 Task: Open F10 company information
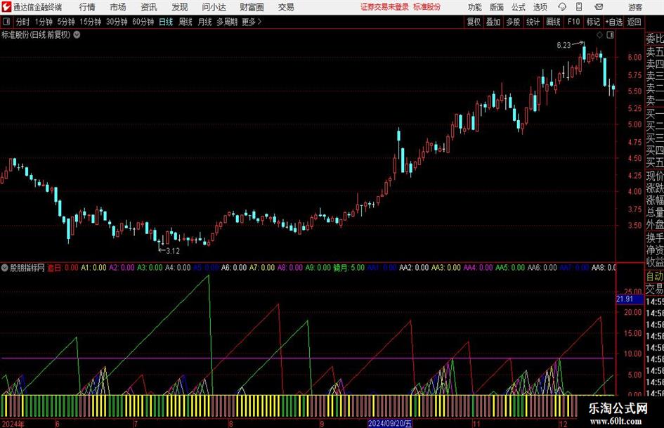(574, 22)
